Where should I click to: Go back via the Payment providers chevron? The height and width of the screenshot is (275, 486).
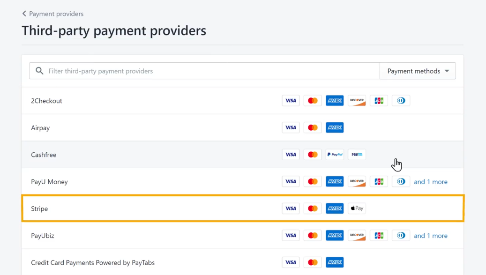click(24, 14)
